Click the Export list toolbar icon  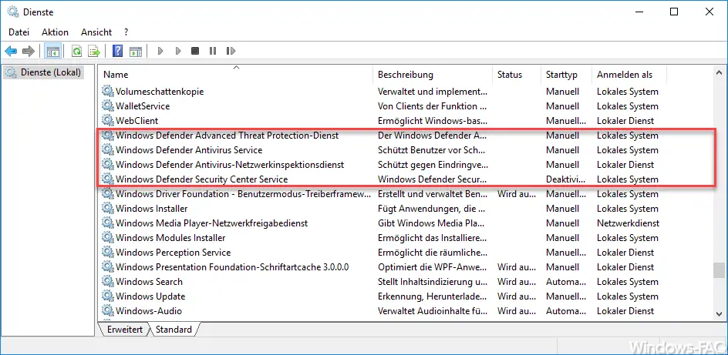tap(94, 51)
